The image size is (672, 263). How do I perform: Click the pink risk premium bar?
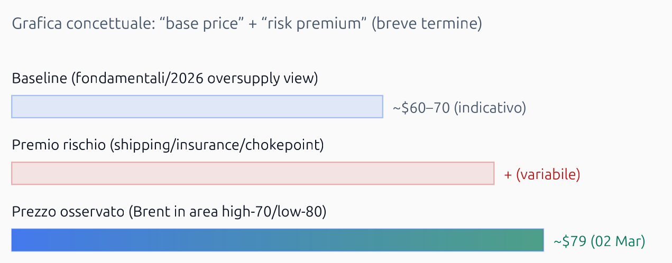click(253, 173)
